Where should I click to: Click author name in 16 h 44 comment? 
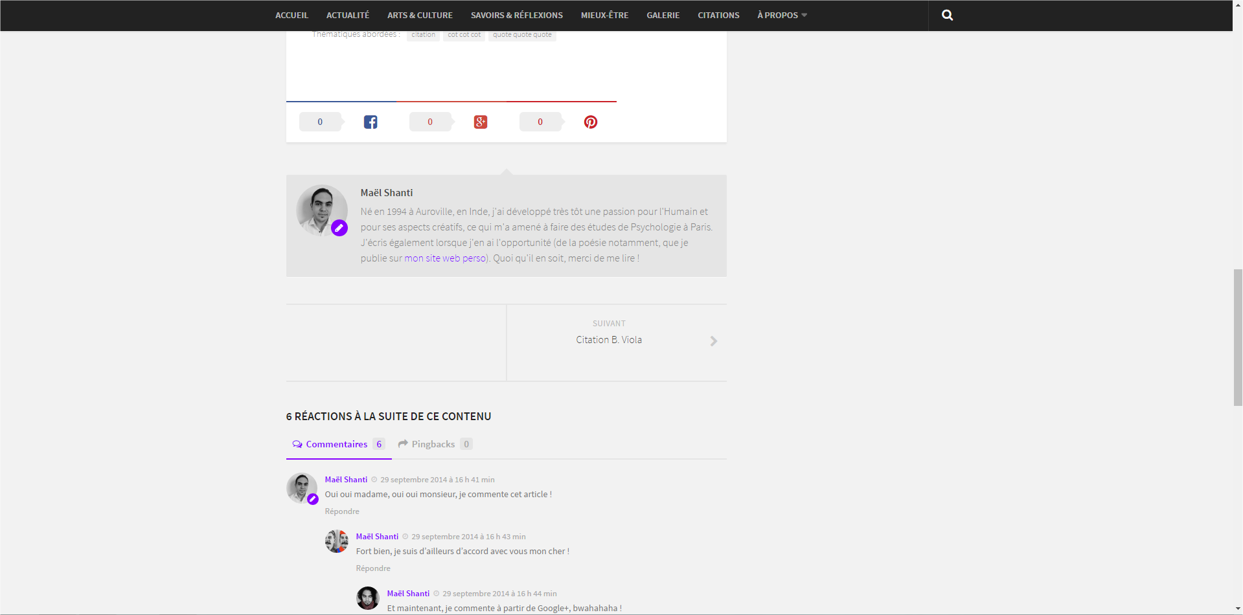(x=408, y=594)
